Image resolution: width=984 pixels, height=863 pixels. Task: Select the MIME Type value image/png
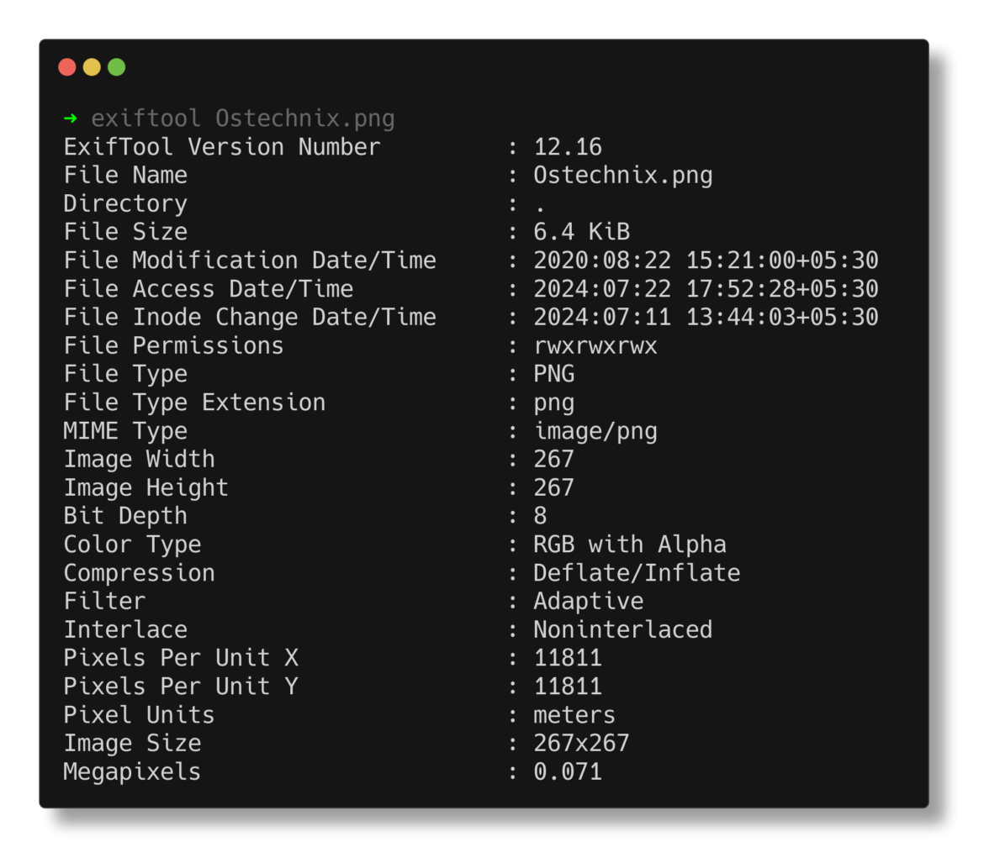click(596, 430)
